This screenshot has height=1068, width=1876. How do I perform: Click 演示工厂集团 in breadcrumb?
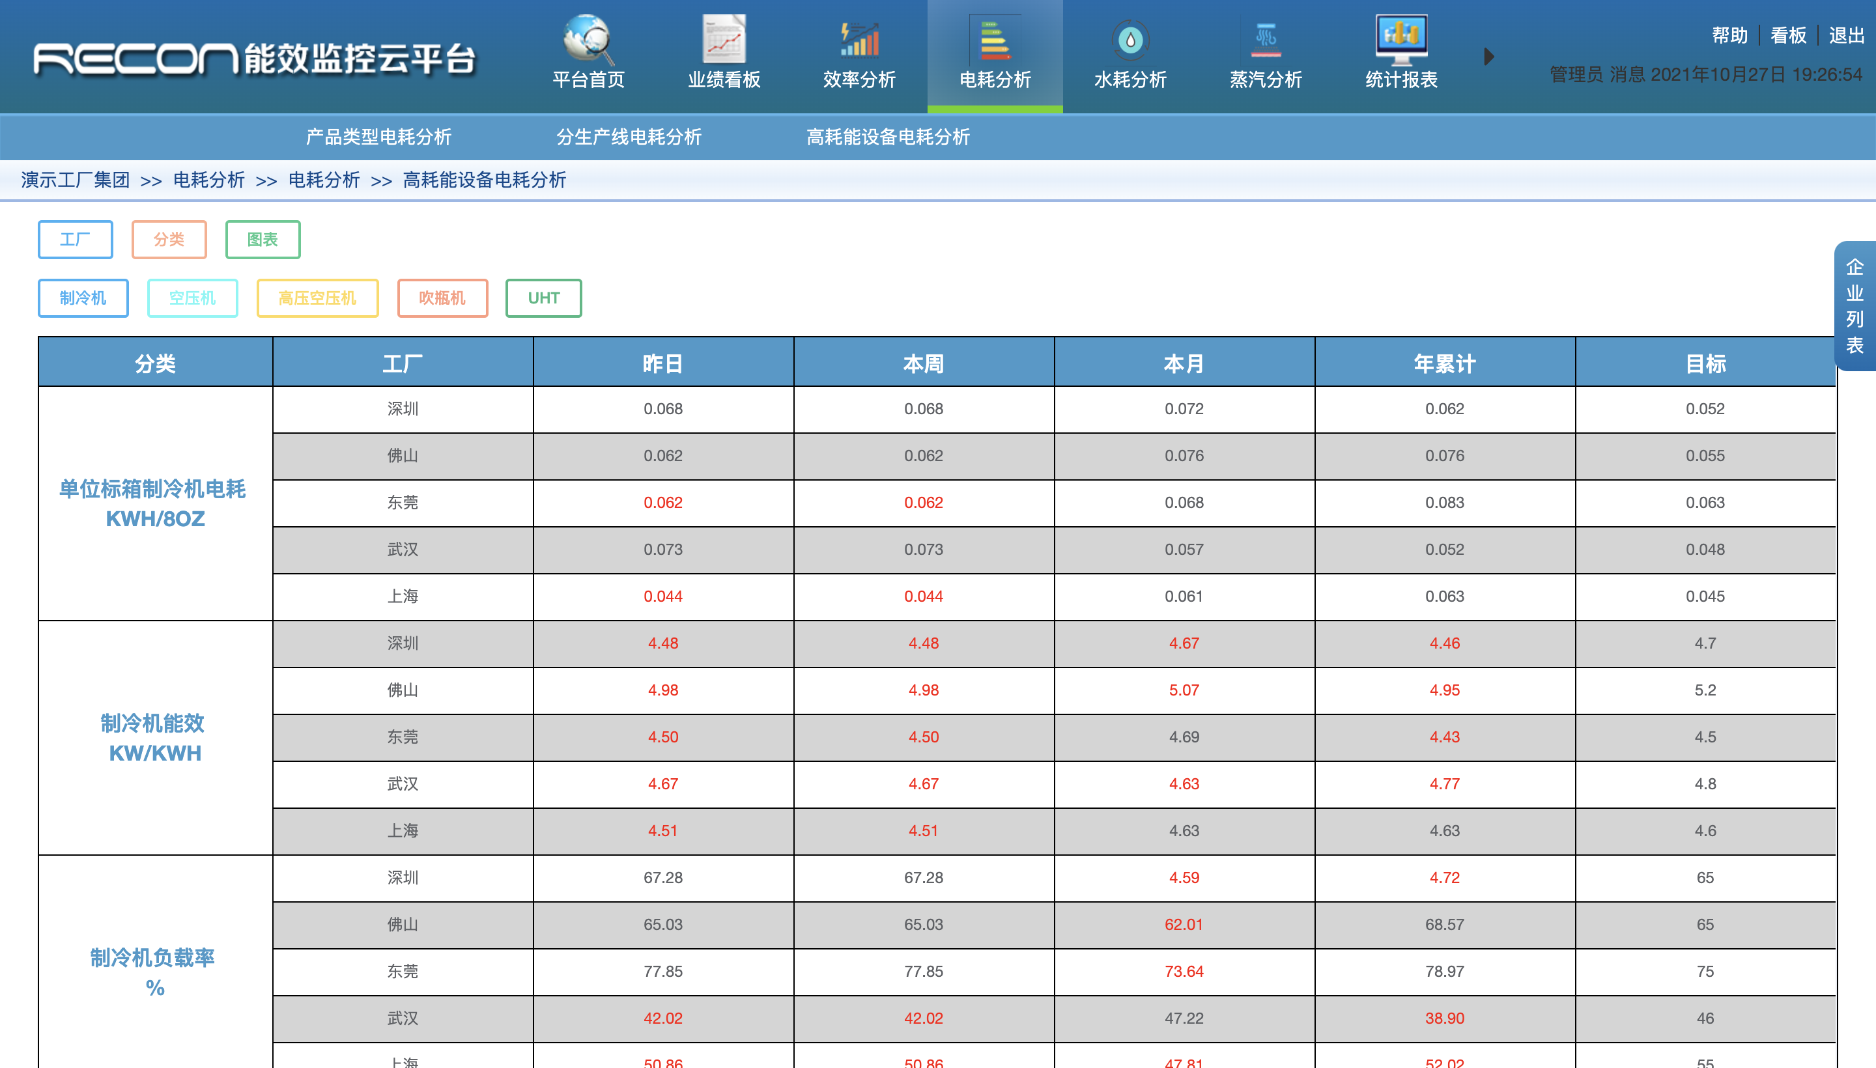tap(76, 180)
